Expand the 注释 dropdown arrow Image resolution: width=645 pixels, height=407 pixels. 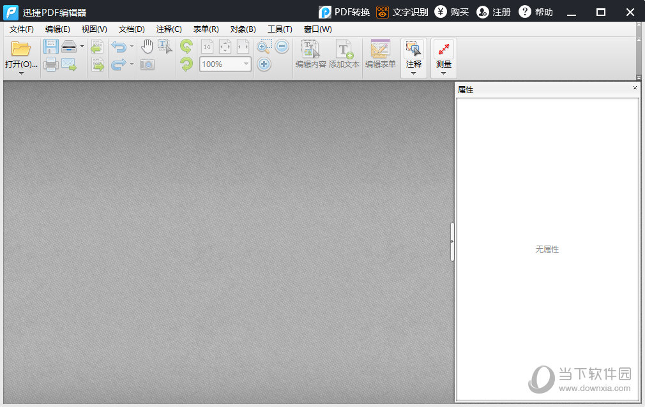(x=413, y=73)
